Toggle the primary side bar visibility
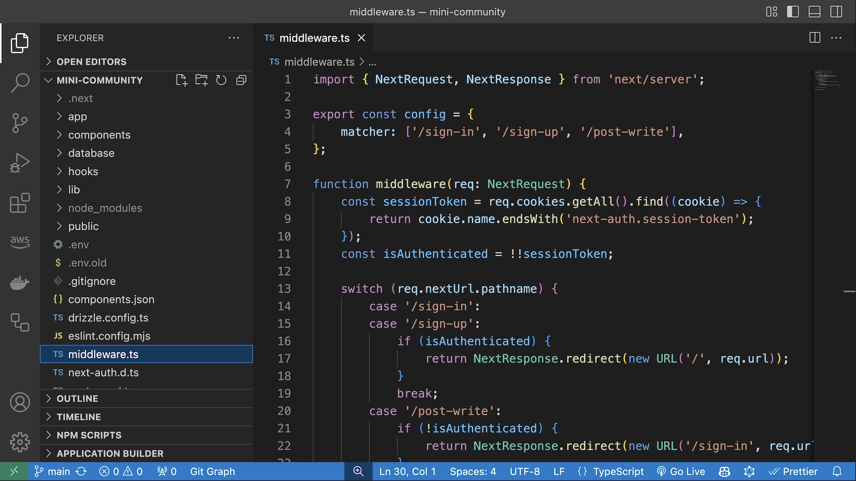This screenshot has width=856, height=481. pyautogui.click(x=793, y=12)
